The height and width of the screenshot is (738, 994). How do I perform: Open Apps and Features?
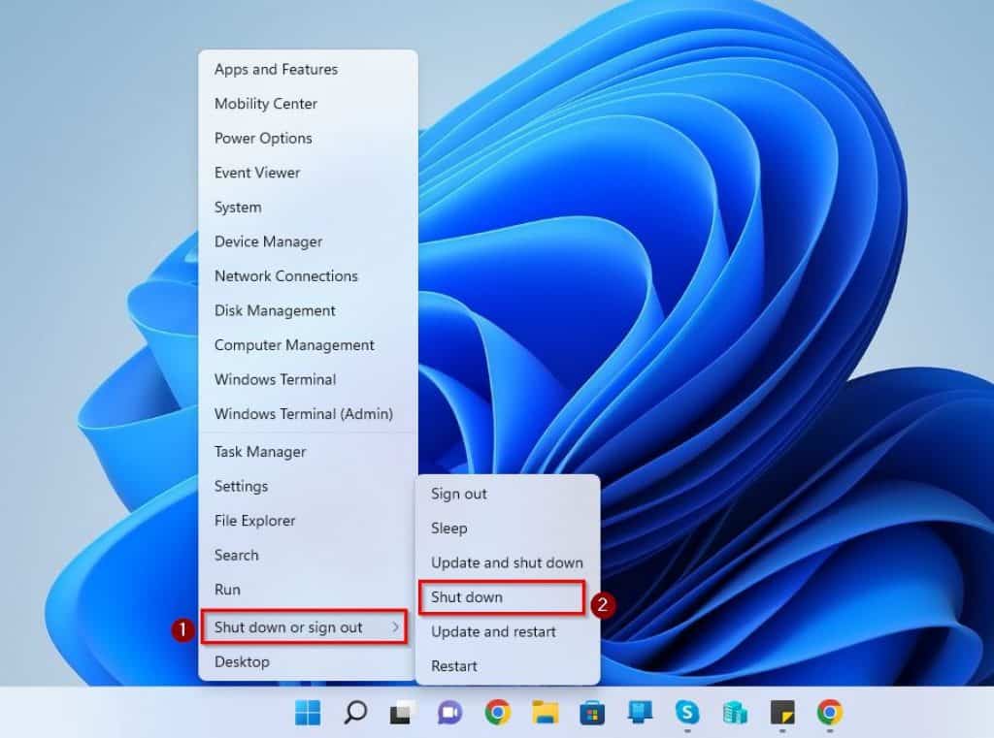[x=308, y=69]
